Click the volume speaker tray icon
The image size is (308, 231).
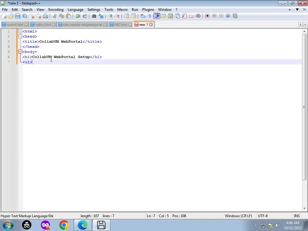[x=278, y=225]
